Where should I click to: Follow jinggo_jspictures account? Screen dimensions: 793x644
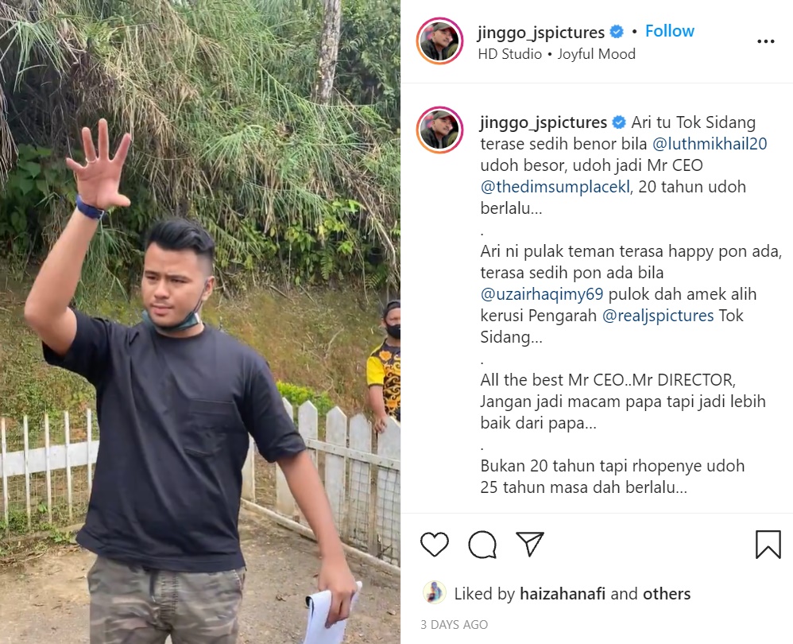point(670,31)
